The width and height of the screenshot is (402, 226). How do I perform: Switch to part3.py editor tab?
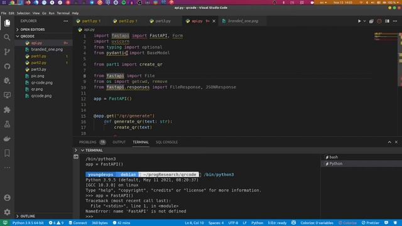pos(163,21)
